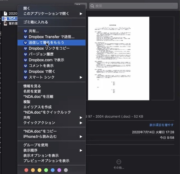Choose Dropbox リンクをコピー
The height and width of the screenshot is (174, 180).
[52, 48]
